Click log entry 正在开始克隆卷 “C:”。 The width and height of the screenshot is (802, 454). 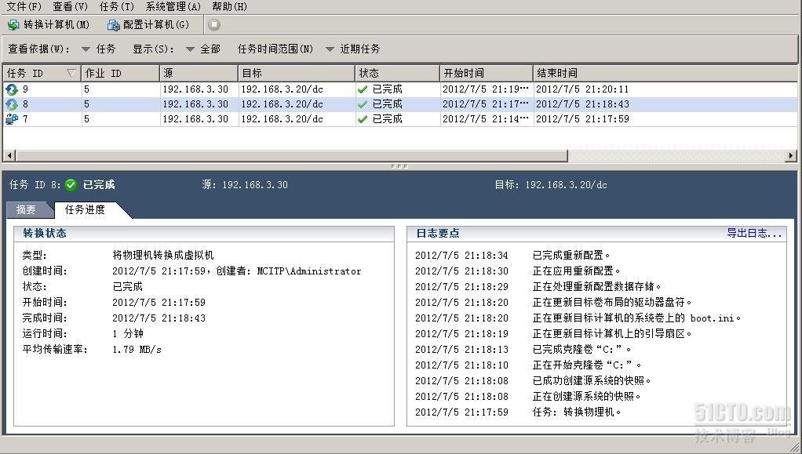tap(587, 365)
